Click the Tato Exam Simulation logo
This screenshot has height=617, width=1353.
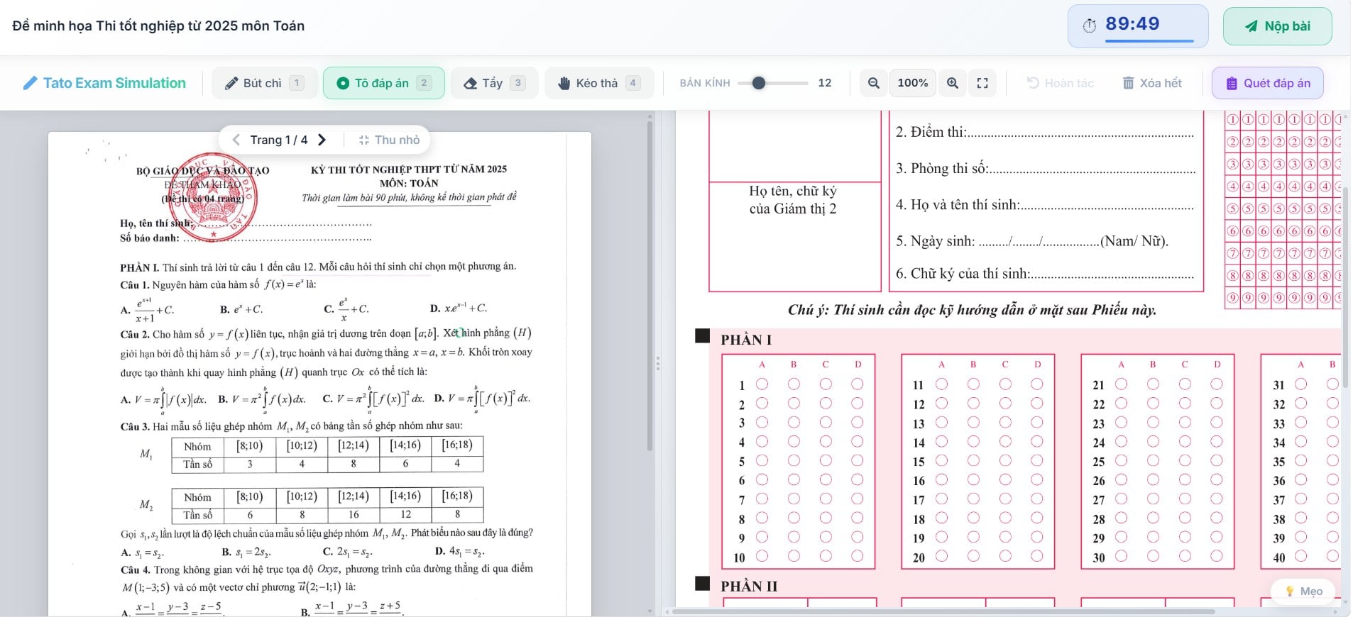pos(104,83)
